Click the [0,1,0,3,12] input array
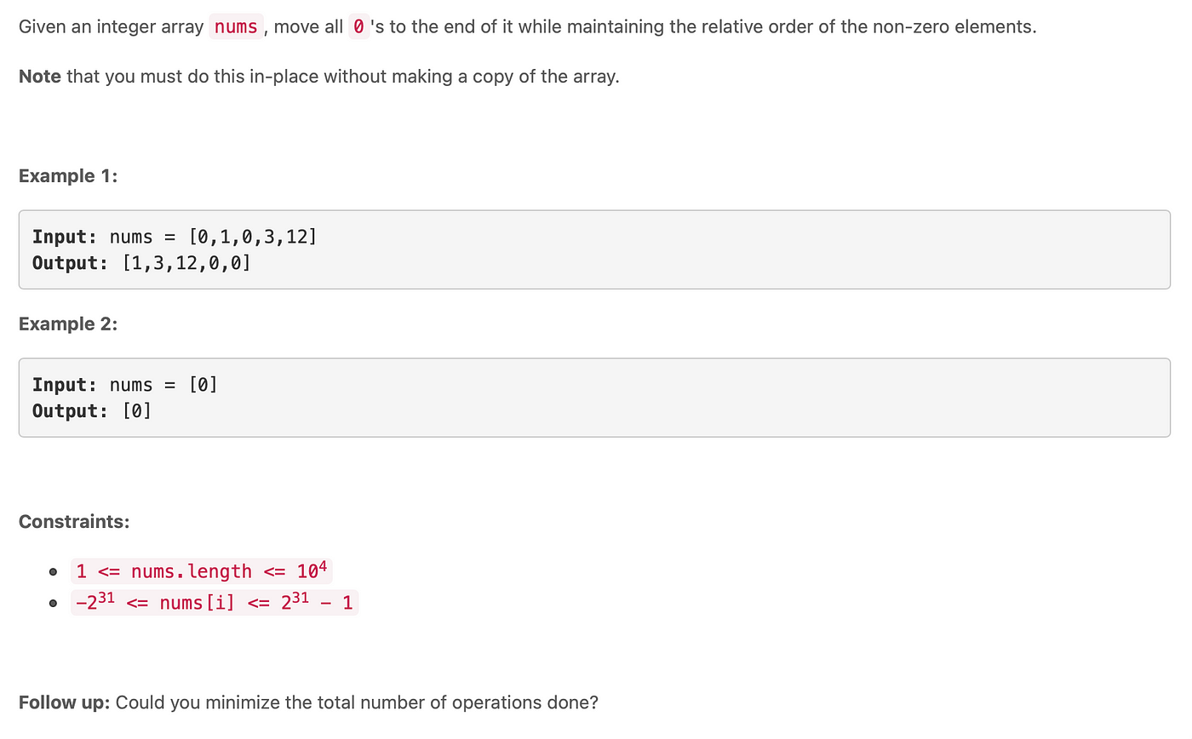Screen dimensions: 1192x739 point(252,237)
